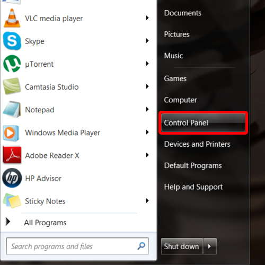Click the Sticky Notes icon
The height and width of the screenshot is (265, 265).
(x=12, y=201)
